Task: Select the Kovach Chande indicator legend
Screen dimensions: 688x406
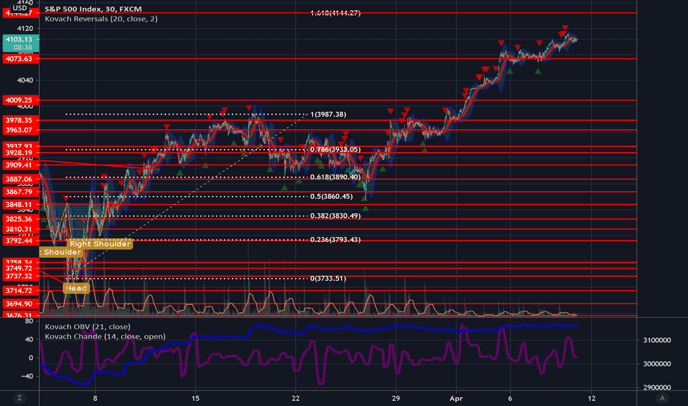Action: (x=105, y=337)
